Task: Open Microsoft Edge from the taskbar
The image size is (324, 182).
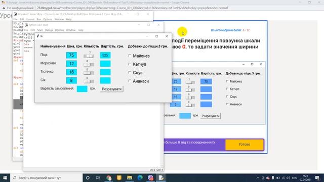Action: click(140, 177)
